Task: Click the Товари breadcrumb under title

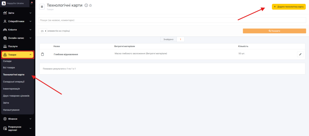Action: point(50,9)
